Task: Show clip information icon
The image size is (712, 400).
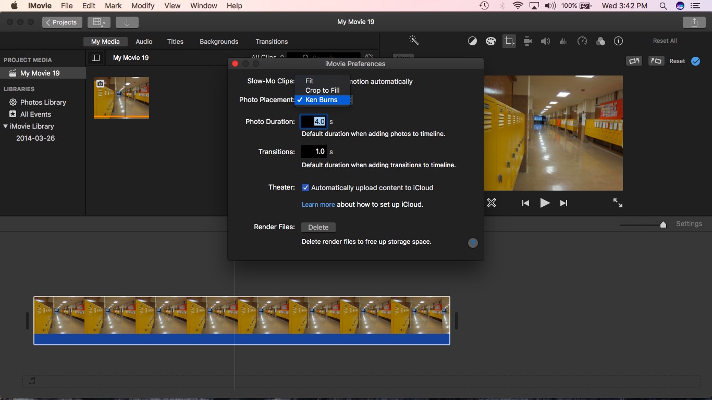Action: 618,41
